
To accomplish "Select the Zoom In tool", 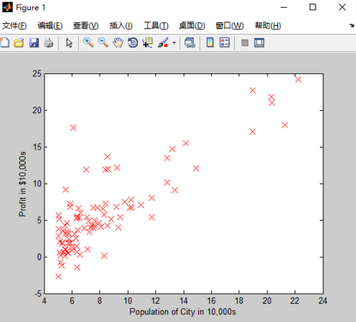I will (x=88, y=43).
